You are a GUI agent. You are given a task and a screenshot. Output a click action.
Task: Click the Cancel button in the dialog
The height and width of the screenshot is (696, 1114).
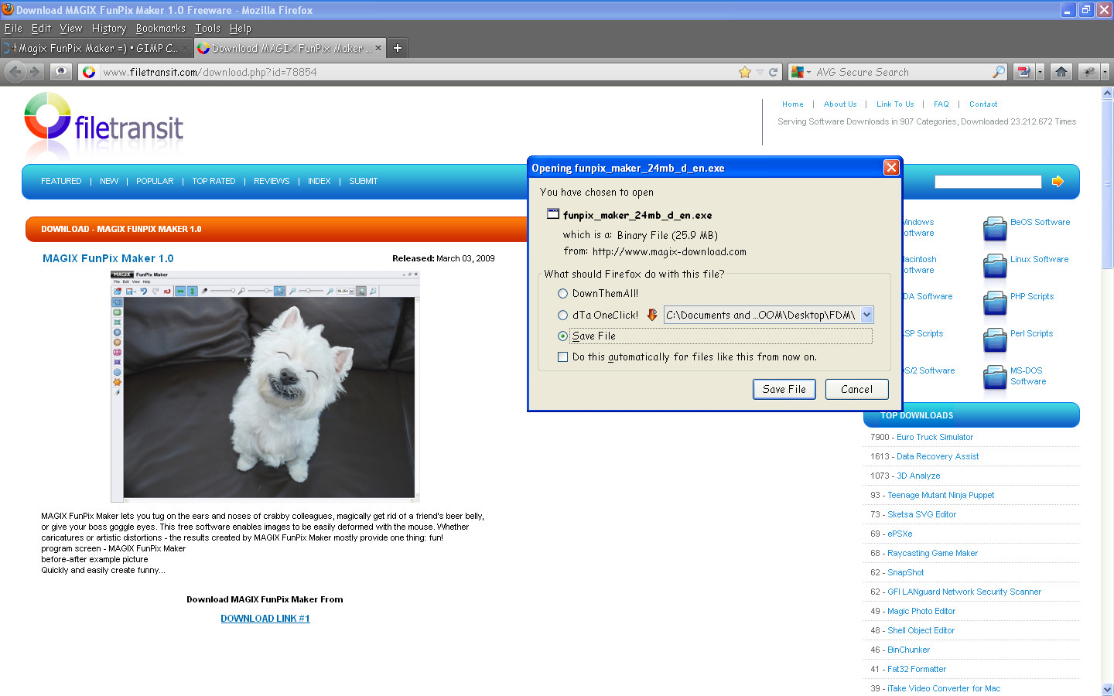pos(856,389)
